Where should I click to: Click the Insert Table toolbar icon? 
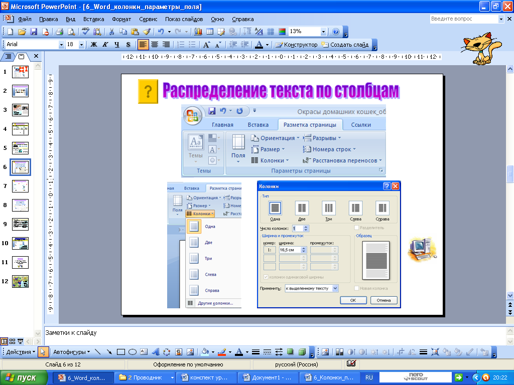(210, 32)
